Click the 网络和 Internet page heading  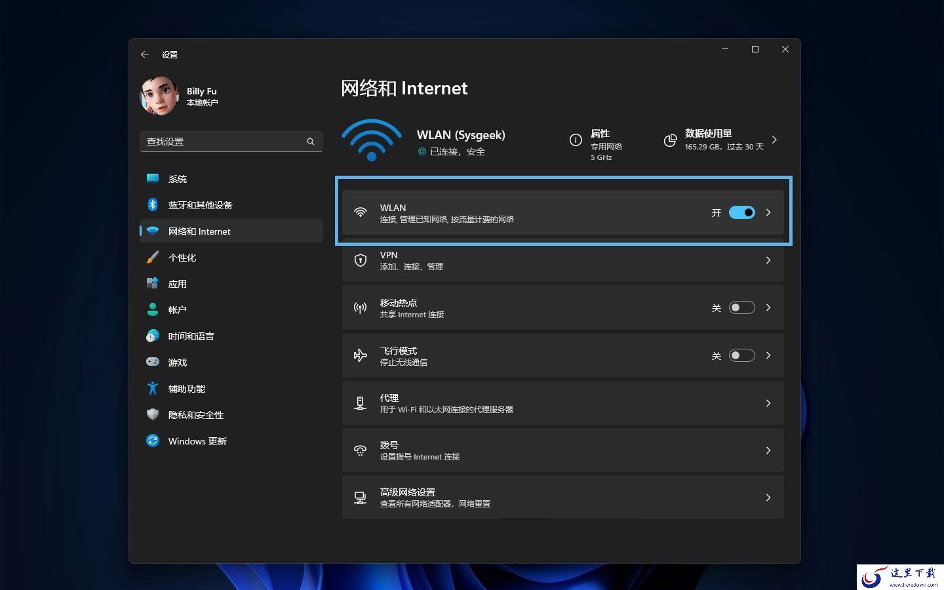click(404, 88)
